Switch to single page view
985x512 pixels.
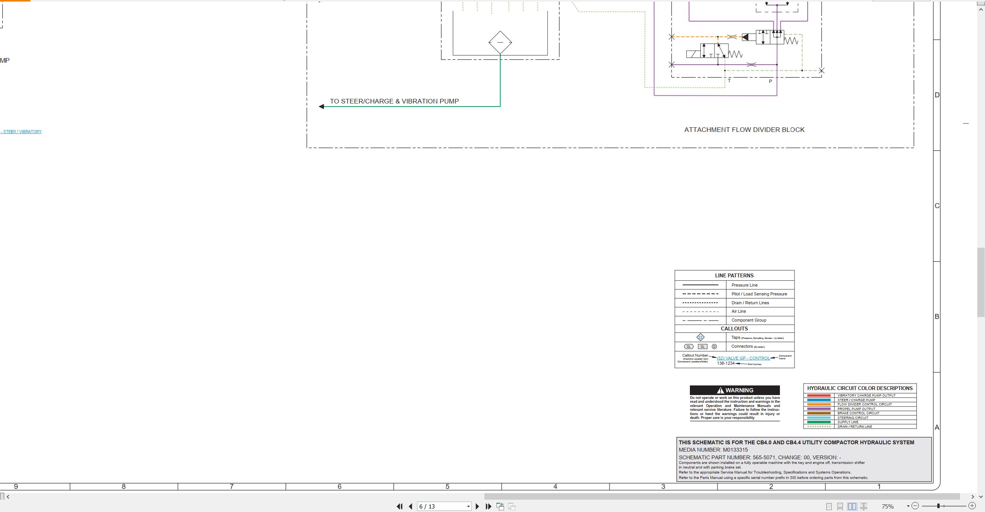pyautogui.click(x=829, y=507)
